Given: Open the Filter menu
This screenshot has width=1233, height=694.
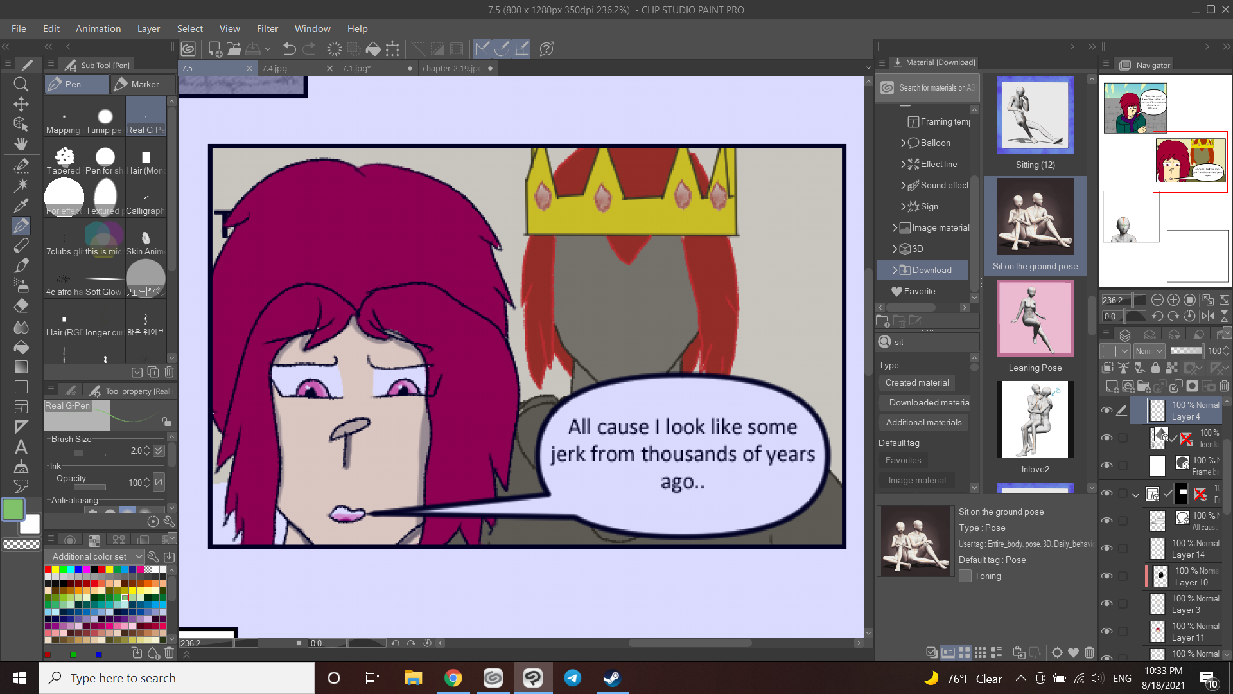Looking at the screenshot, I should tap(267, 29).
